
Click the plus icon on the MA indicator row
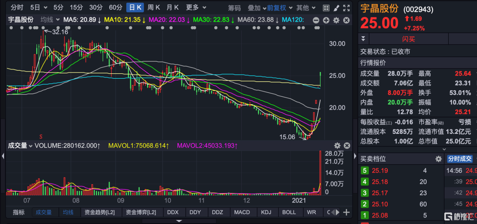[x=326, y=20]
